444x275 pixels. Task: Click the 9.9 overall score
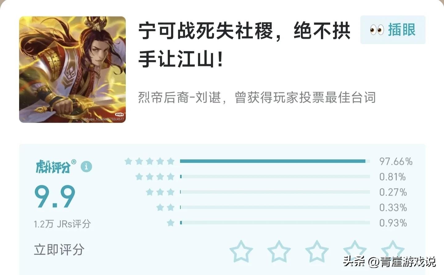pos(55,197)
